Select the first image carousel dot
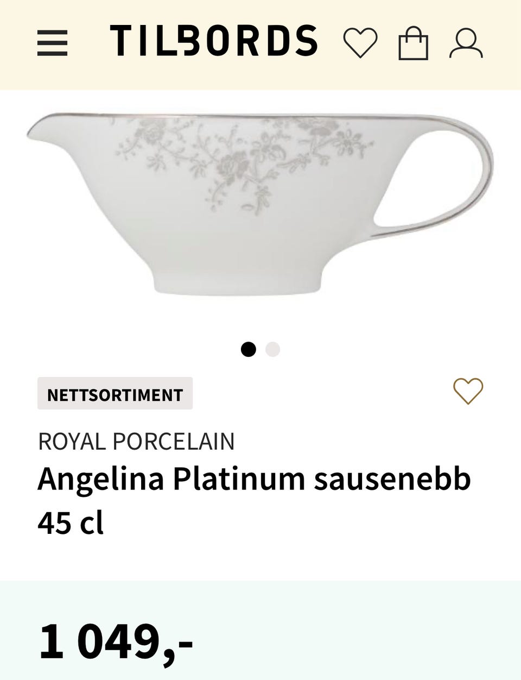Viewport: 521px width, 680px height. point(249,349)
